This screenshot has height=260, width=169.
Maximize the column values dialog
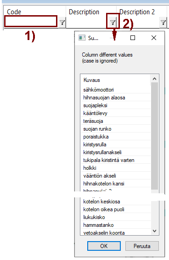133,38
